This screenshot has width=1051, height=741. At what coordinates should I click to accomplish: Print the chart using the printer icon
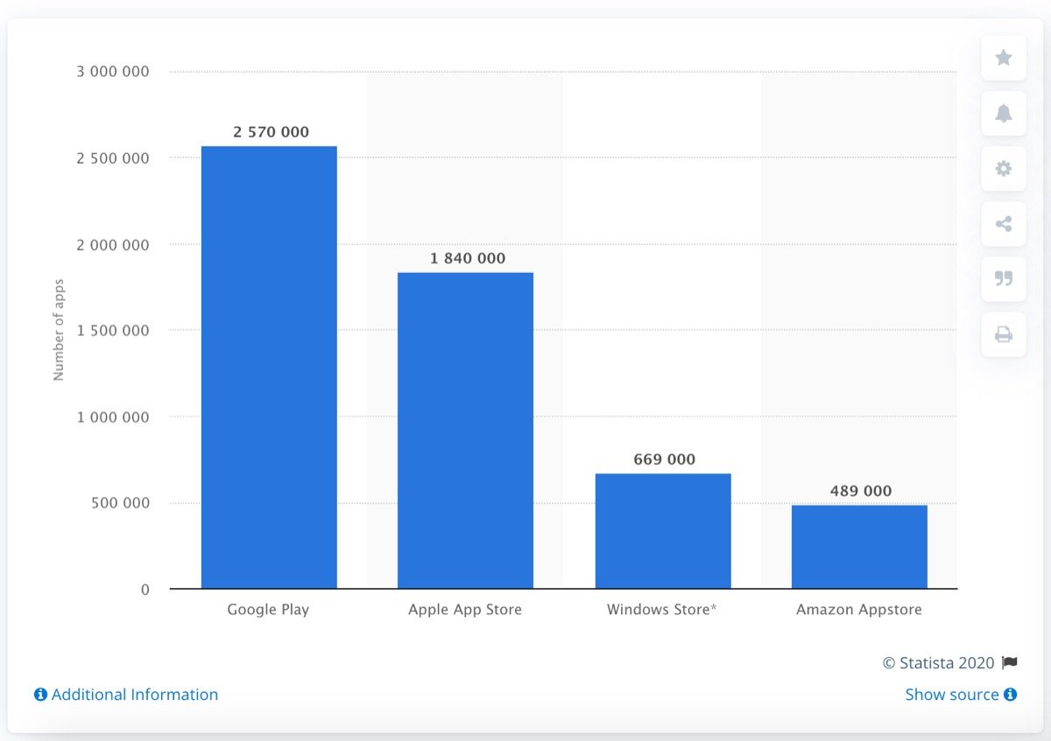pyautogui.click(x=1004, y=334)
